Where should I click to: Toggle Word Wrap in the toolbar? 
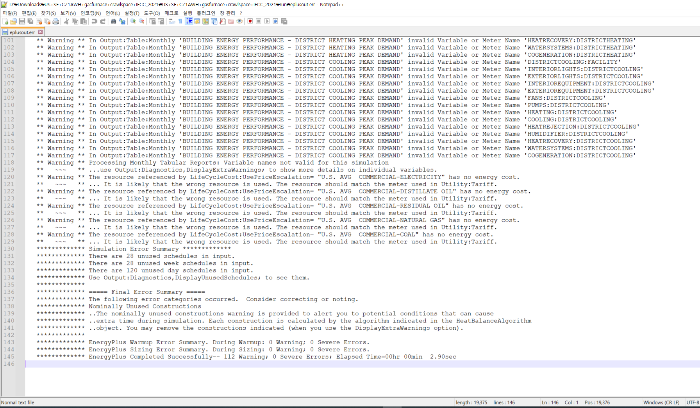[171, 21]
